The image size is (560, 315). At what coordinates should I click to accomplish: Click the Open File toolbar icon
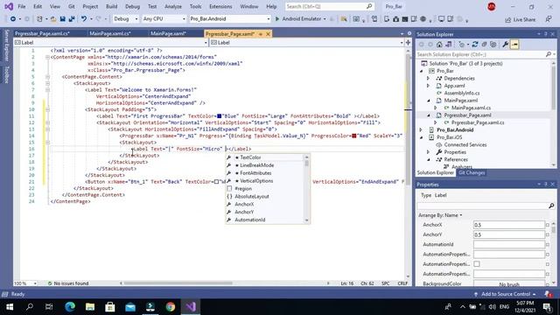tap(52, 19)
